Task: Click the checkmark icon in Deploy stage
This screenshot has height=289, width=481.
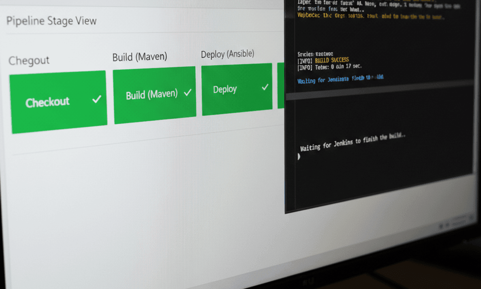Action: click(x=265, y=87)
